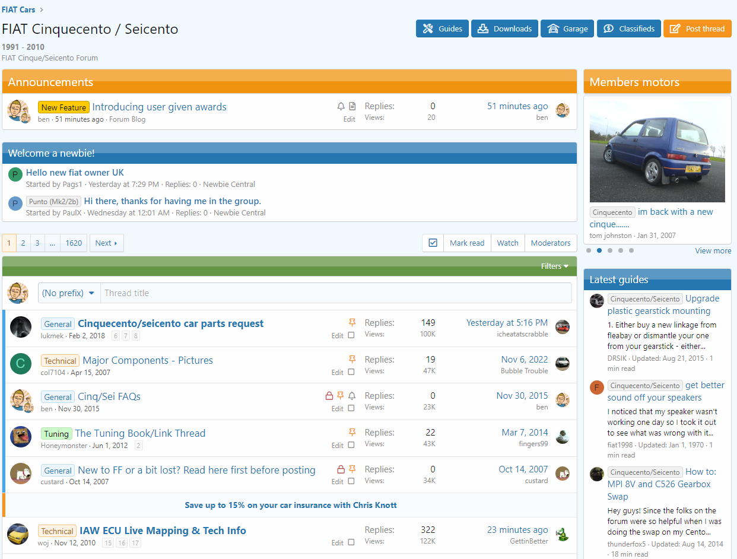This screenshot has width=737, height=559.
Task: Open Moderators list
Action: point(551,243)
